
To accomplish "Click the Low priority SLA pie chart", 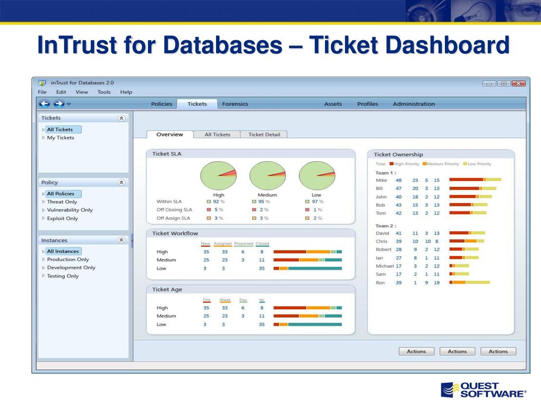I will tap(317, 176).
